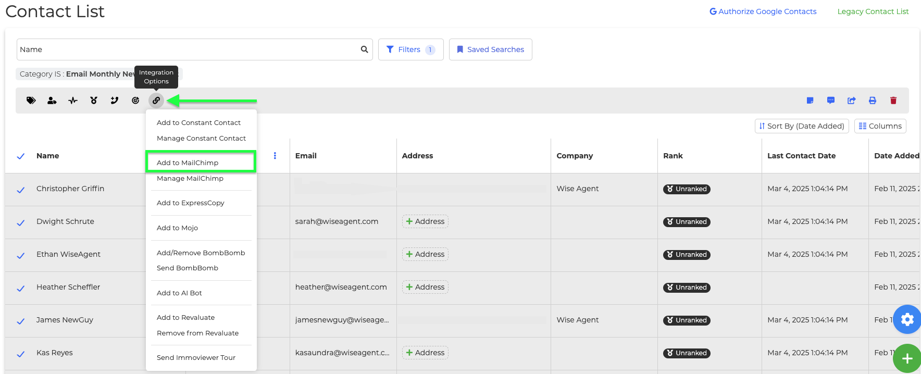This screenshot has width=921, height=374.
Task: Uncheck Heather Scheffler row checkbox
Action: tap(21, 289)
